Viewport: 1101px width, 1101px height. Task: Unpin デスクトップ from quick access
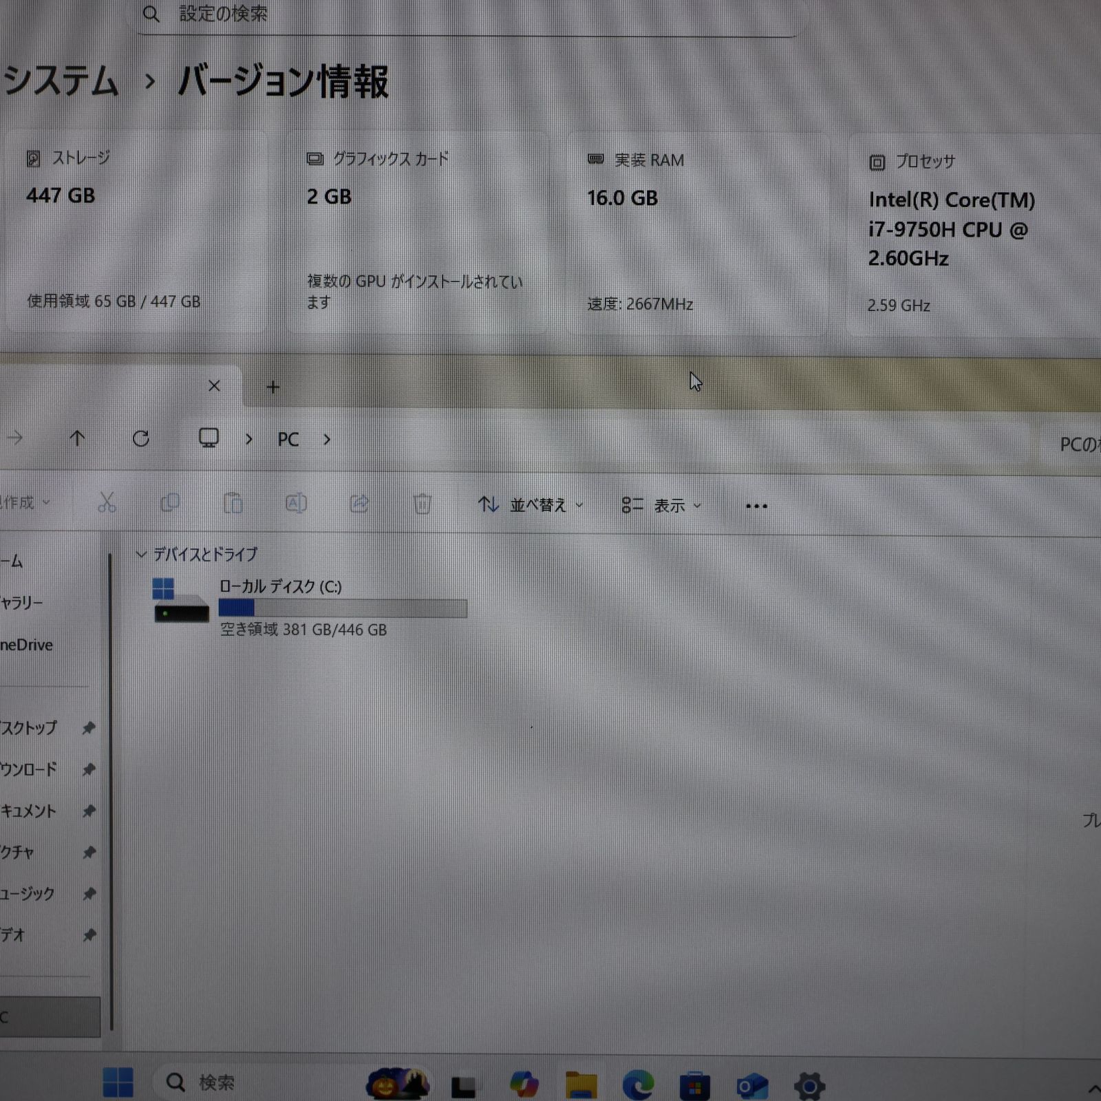click(89, 728)
